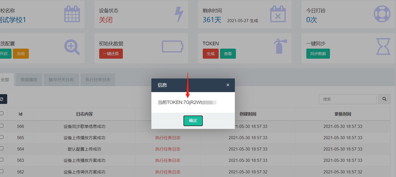Click the 设备上传调休方案成功 log entry
The width and height of the screenshot is (396, 177).
pyautogui.click(x=85, y=172)
